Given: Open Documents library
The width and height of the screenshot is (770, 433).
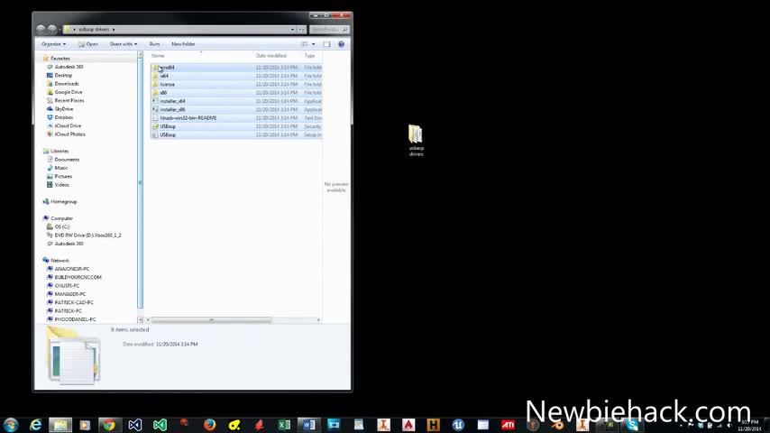Looking at the screenshot, I should [x=67, y=160].
